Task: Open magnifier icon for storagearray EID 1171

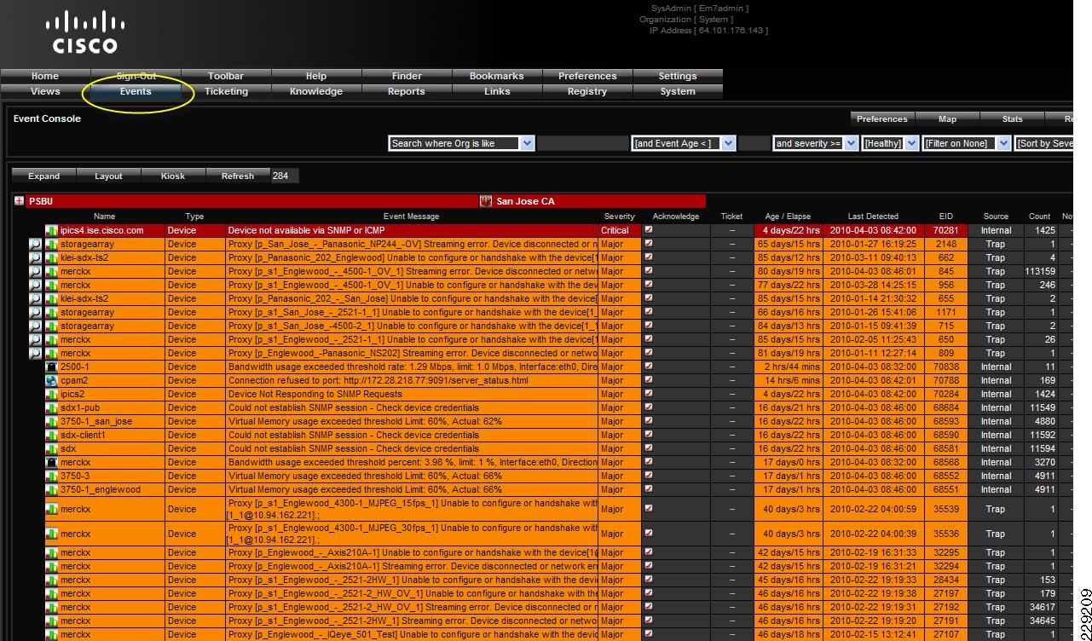Action: (x=35, y=312)
